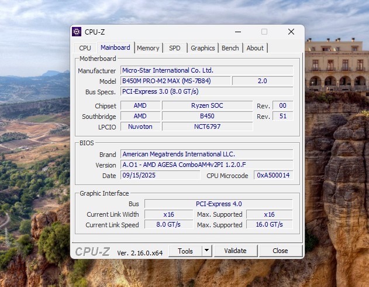Select the BIOS Version field text

tap(206, 165)
